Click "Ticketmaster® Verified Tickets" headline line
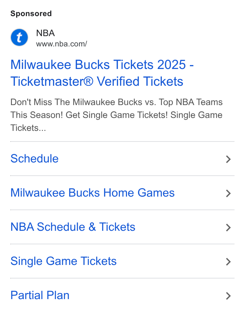The height and width of the screenshot is (312, 245). [x=97, y=81]
